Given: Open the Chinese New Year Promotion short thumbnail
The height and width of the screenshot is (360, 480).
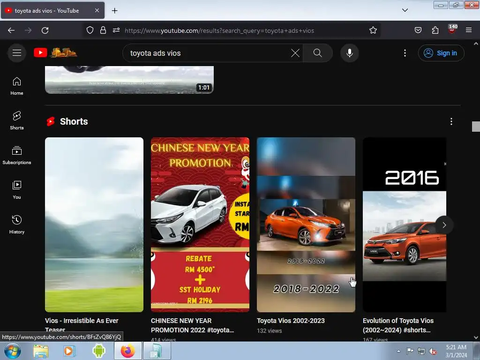Looking at the screenshot, I should [200, 225].
